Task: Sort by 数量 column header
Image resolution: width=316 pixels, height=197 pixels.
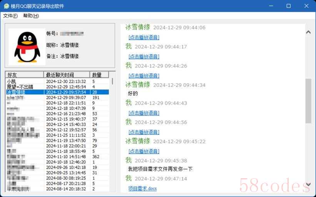Action: (99, 75)
